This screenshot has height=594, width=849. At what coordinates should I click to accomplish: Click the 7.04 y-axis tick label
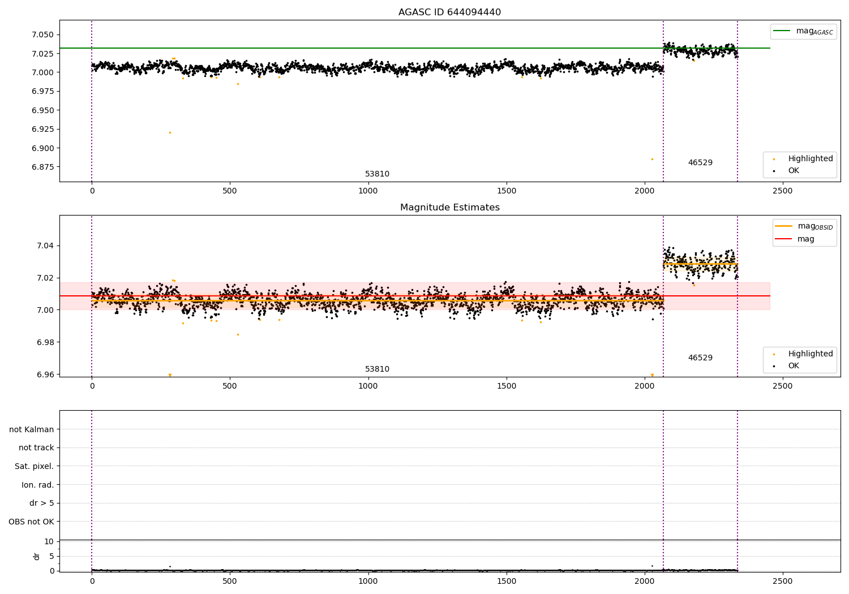coord(45,246)
